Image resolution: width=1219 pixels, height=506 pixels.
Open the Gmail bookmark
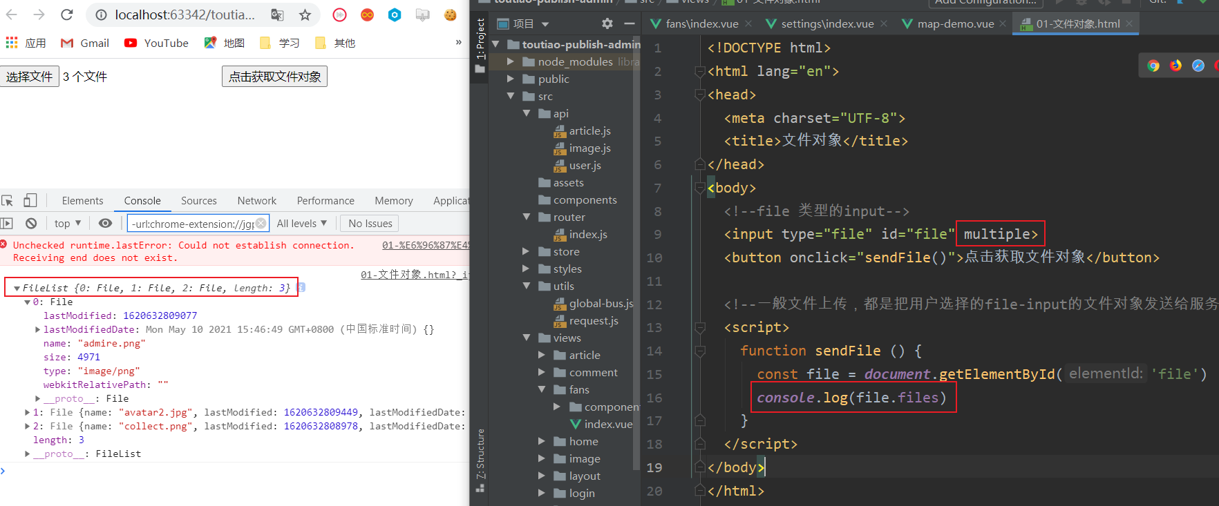coord(85,43)
